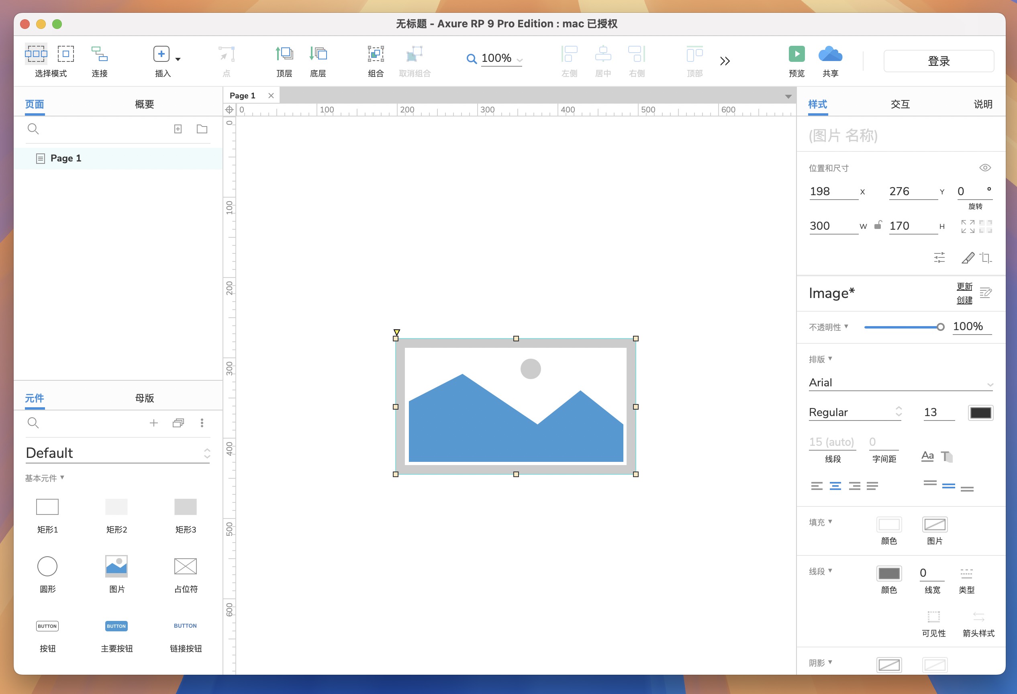Image resolution: width=1017 pixels, height=694 pixels.
Task: Toggle right text alignment
Action: pos(854,486)
